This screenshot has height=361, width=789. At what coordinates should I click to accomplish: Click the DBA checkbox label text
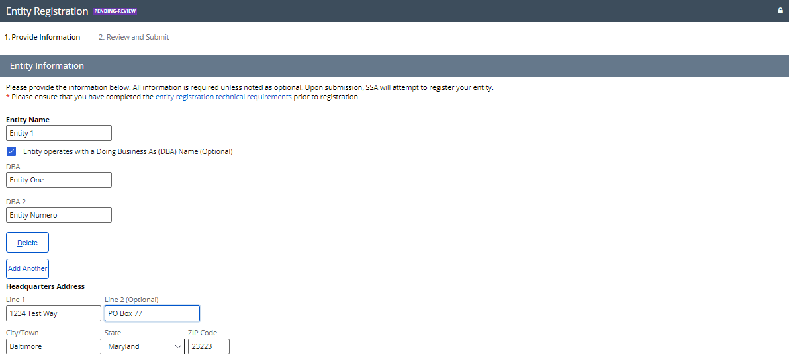tap(128, 151)
